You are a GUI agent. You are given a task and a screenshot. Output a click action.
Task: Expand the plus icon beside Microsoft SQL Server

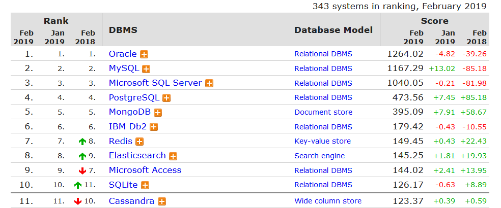[209, 84]
